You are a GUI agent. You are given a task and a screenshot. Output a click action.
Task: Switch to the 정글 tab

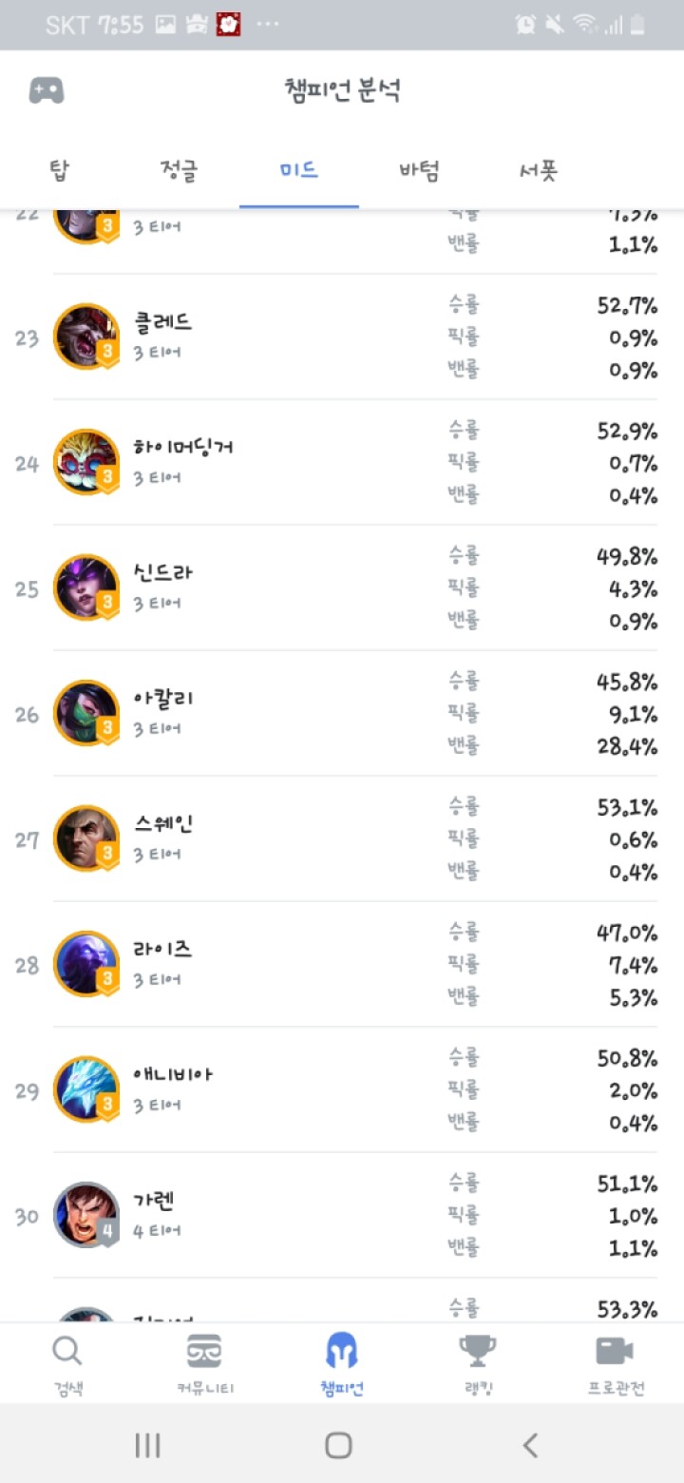click(179, 171)
